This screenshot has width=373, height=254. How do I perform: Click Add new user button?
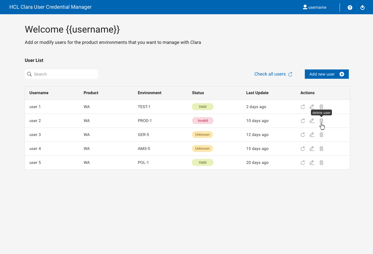click(x=327, y=74)
